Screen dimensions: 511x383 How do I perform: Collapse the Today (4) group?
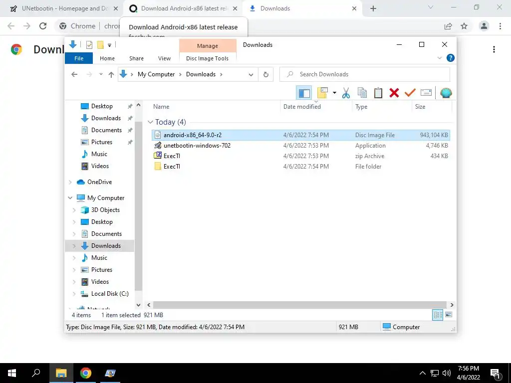click(150, 122)
